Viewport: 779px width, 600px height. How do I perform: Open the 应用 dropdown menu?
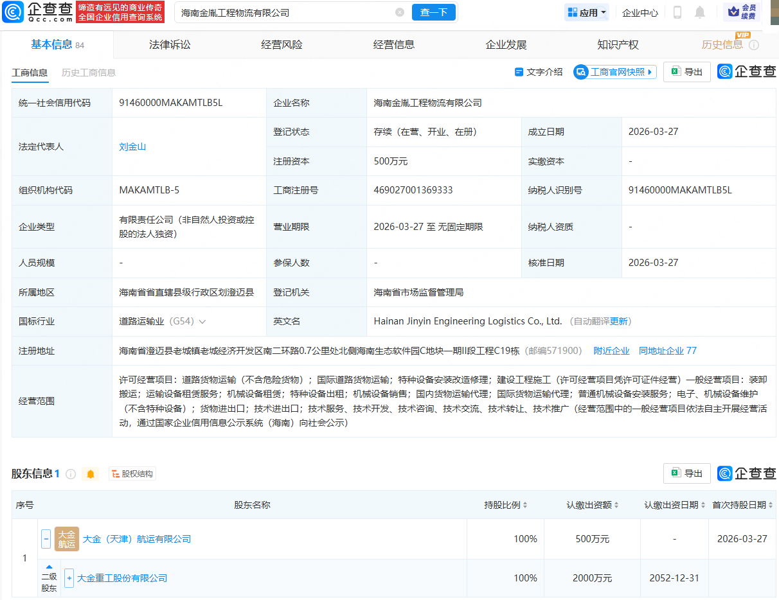[x=586, y=12]
